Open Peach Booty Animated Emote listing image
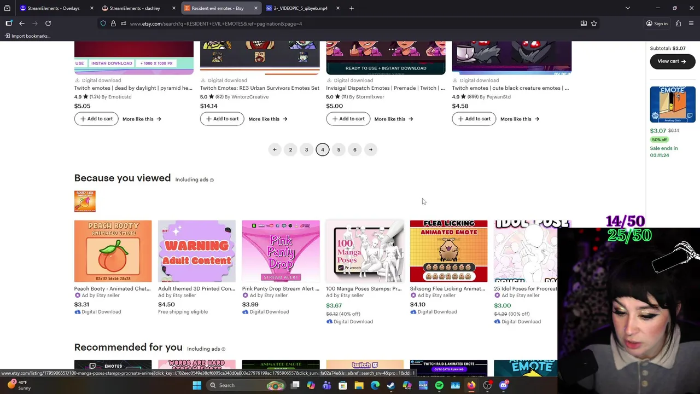This screenshot has width=700, height=394. [113, 251]
